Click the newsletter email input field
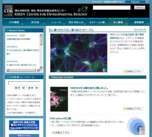 point(24,83)
